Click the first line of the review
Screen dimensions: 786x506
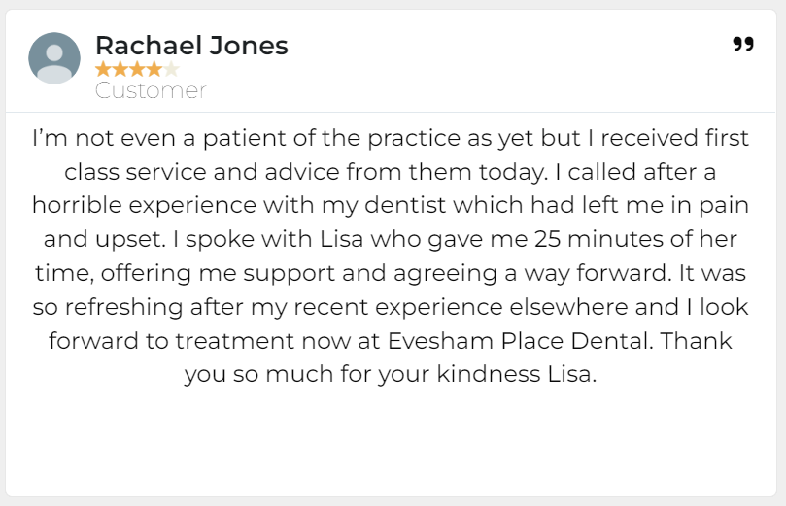click(392, 139)
